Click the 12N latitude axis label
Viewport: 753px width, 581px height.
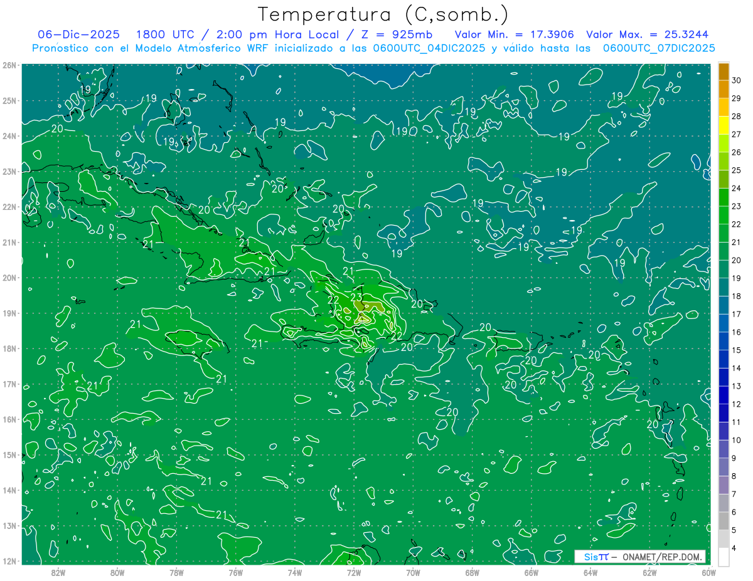(x=9, y=561)
